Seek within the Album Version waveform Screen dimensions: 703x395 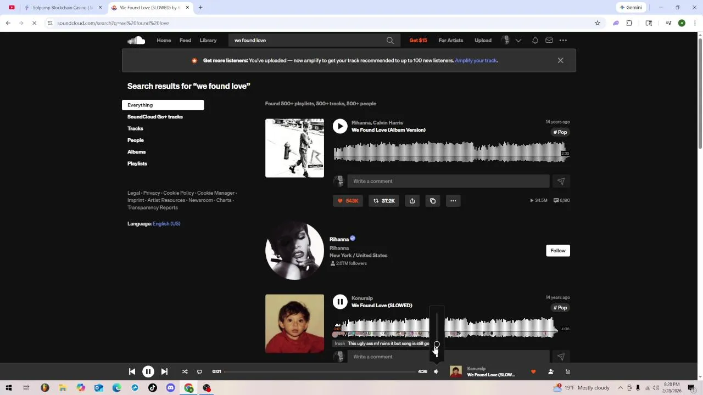(x=450, y=152)
